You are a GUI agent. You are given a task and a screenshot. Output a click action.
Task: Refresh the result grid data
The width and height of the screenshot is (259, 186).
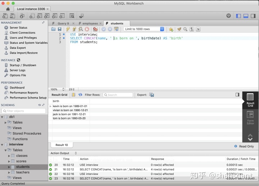click(80, 95)
